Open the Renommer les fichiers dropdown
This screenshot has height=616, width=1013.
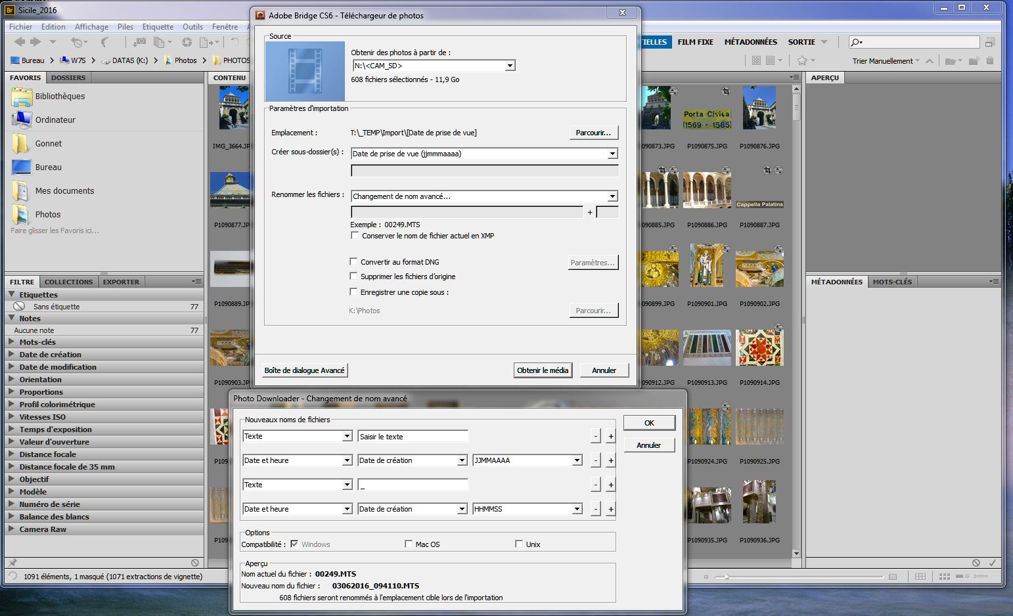pos(484,196)
